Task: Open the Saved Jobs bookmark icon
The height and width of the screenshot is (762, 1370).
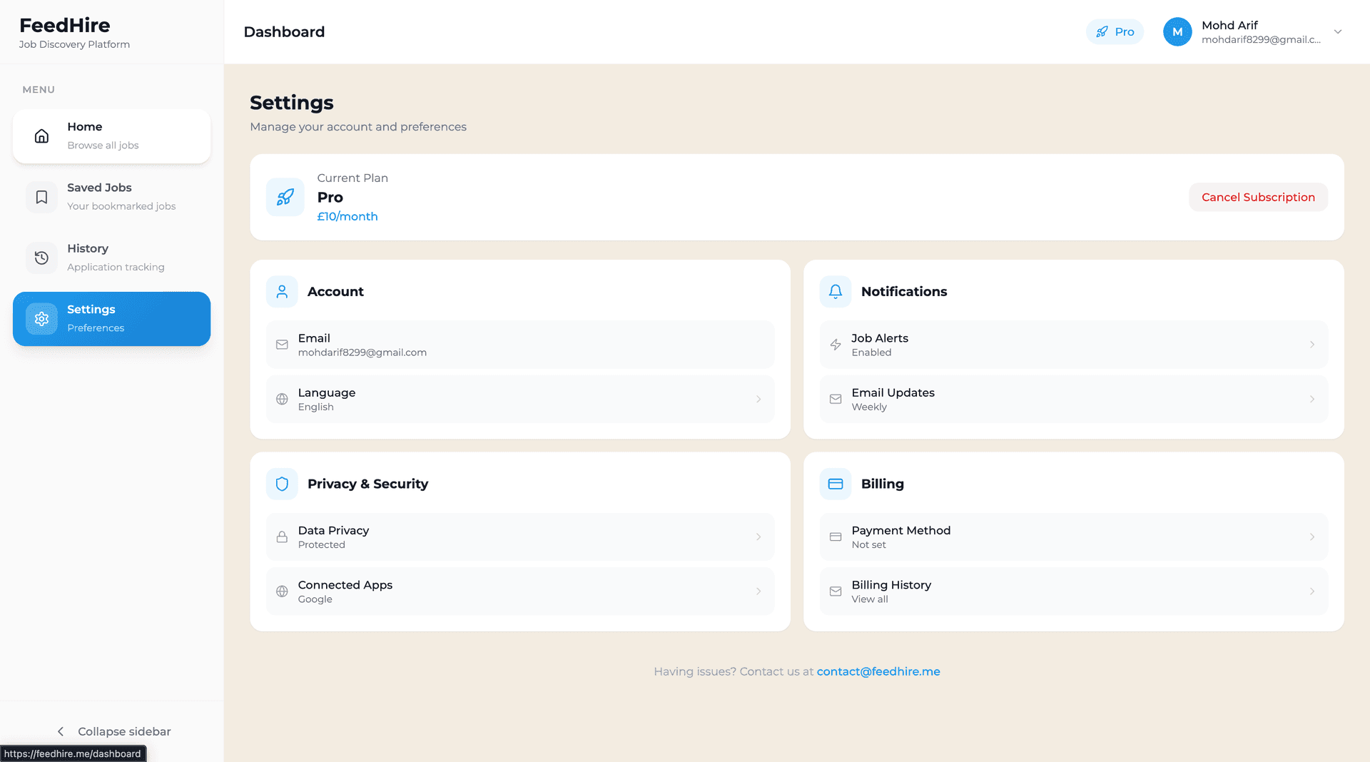Action: point(41,196)
